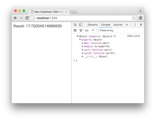Open the Chrome hamburger menu
Viewport: 156px width, 120px height.
point(141,18)
